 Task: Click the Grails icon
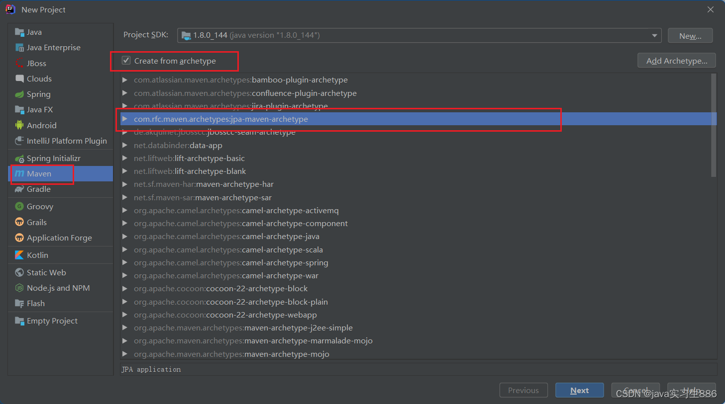[19, 222]
